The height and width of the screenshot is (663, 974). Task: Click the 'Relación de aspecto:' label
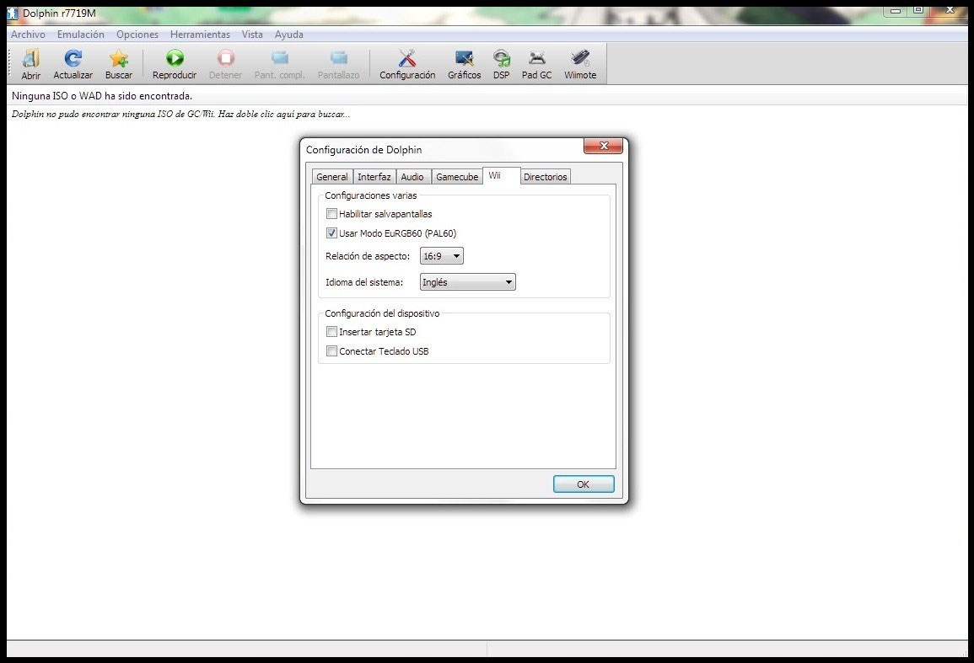(368, 256)
